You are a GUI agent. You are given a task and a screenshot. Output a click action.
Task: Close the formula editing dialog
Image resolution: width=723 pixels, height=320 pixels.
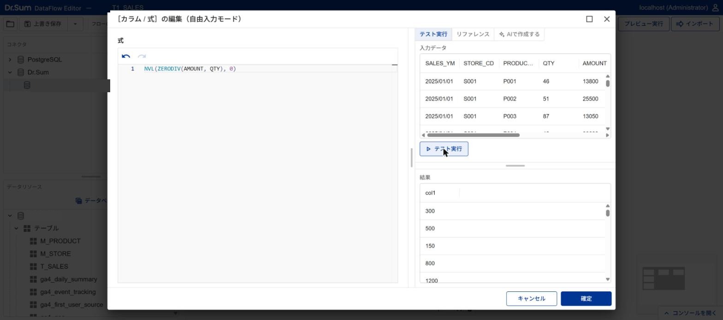[x=607, y=19]
